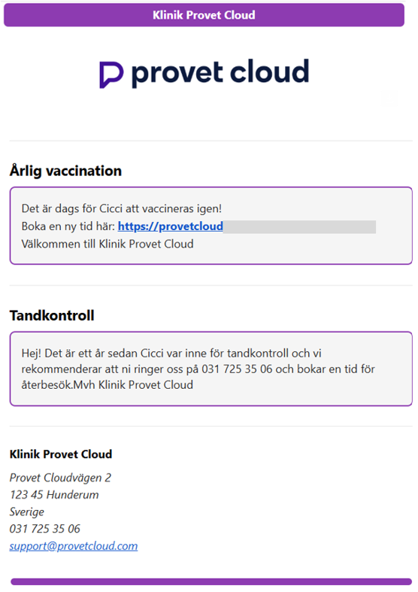The width and height of the screenshot is (418, 592).
Task: Click phone number inside the tandkontroll message
Action: point(237,369)
